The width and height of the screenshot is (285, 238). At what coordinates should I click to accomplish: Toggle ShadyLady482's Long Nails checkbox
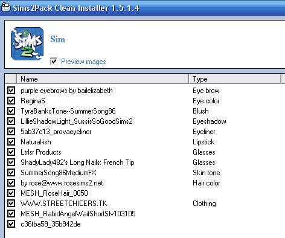pos(11,162)
